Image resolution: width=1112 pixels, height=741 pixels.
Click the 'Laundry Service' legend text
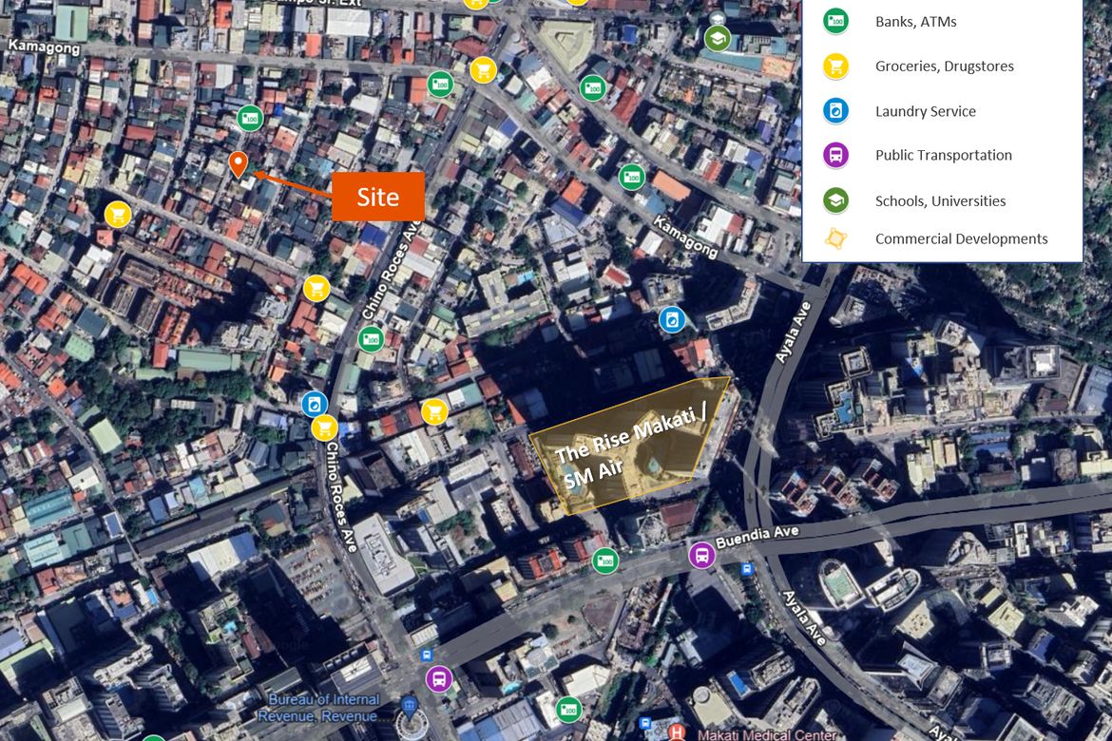click(925, 110)
